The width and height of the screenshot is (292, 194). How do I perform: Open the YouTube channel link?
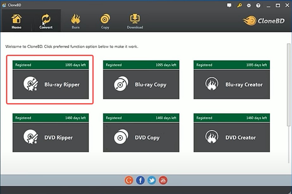coord(163,180)
